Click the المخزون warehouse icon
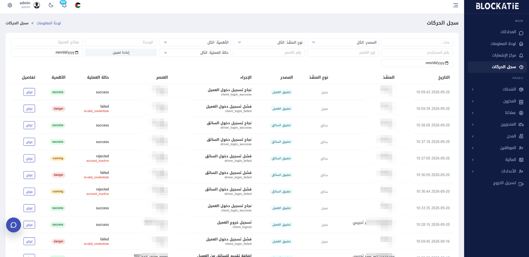 coord(521,102)
